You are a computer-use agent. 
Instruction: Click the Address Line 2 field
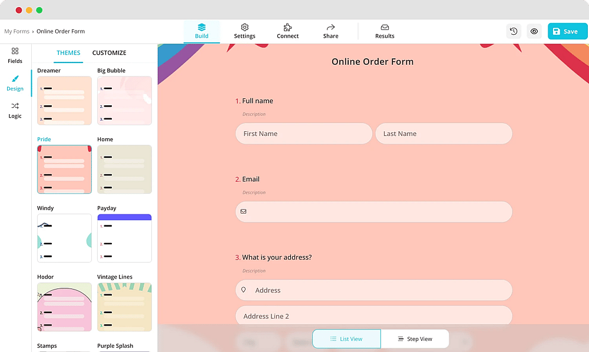pos(374,316)
